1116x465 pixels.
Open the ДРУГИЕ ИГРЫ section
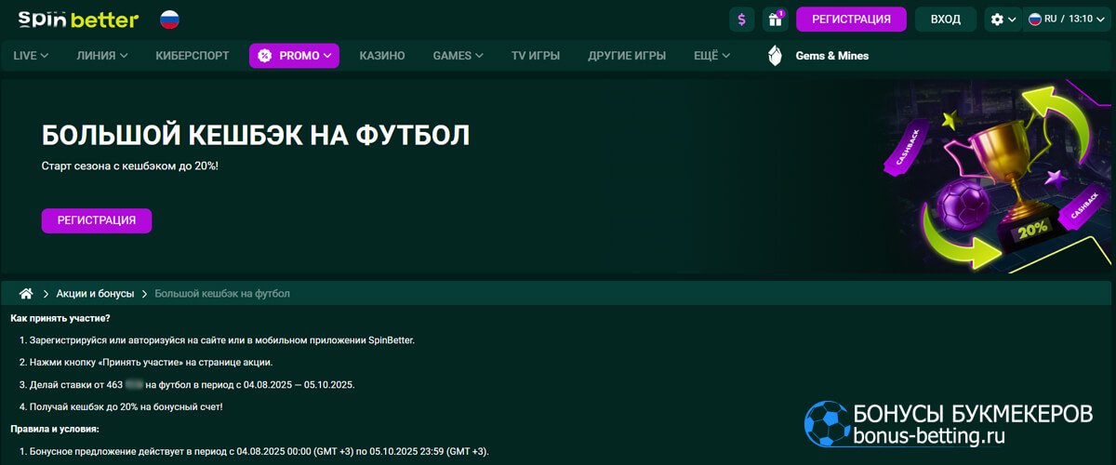(x=627, y=56)
